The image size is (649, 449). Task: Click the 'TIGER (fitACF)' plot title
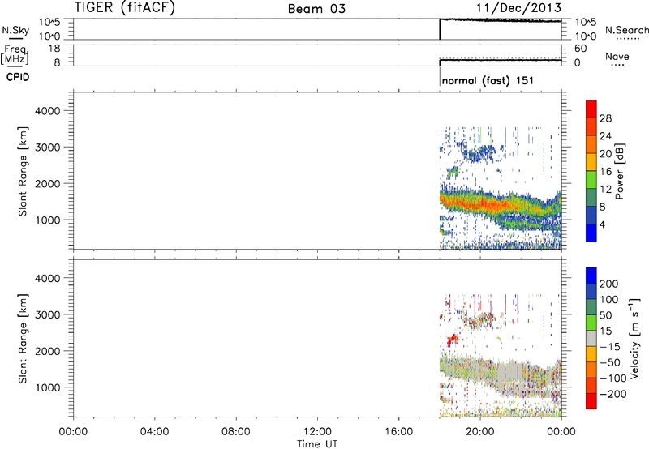click(x=125, y=7)
